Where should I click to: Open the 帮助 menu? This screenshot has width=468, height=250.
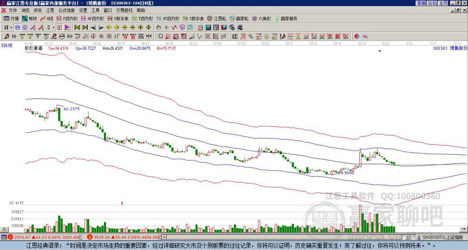pyautogui.click(x=141, y=10)
